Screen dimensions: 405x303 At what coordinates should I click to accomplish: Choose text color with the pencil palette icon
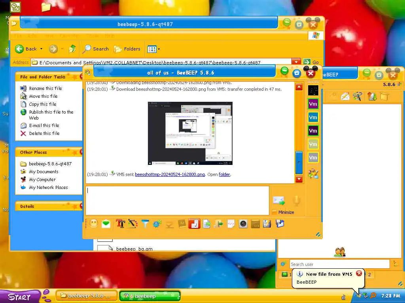point(133,224)
